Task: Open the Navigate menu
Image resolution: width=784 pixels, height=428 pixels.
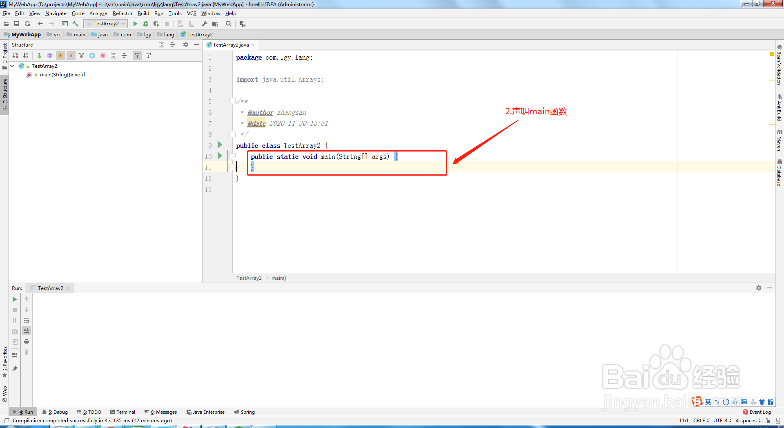Action: (x=56, y=13)
